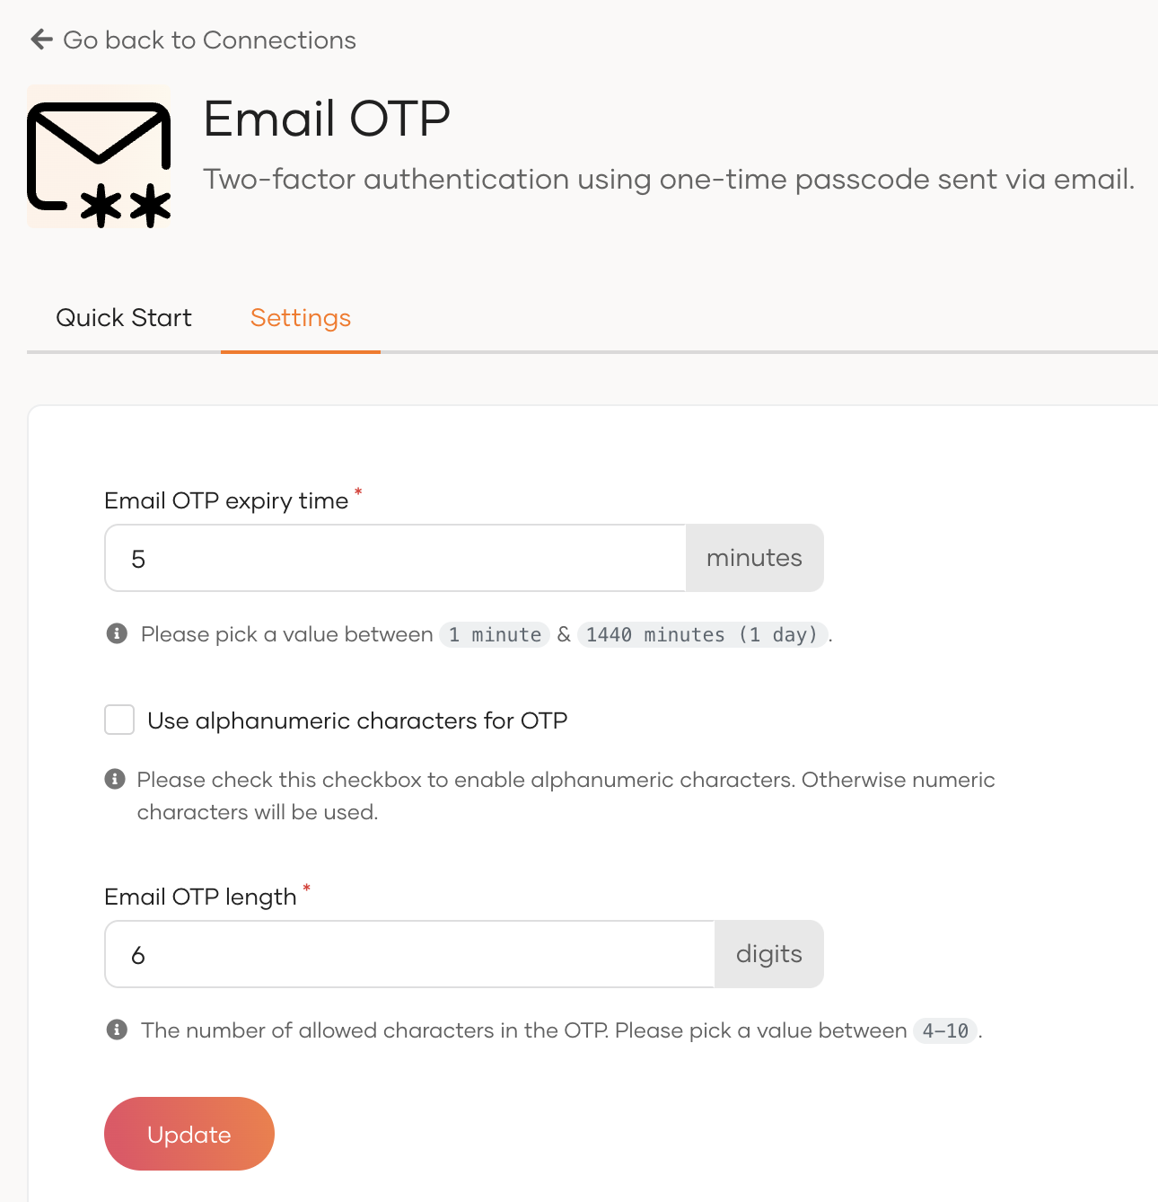Click the '4-10' range badge
Image resolution: width=1158 pixels, height=1202 pixels.
click(943, 1030)
